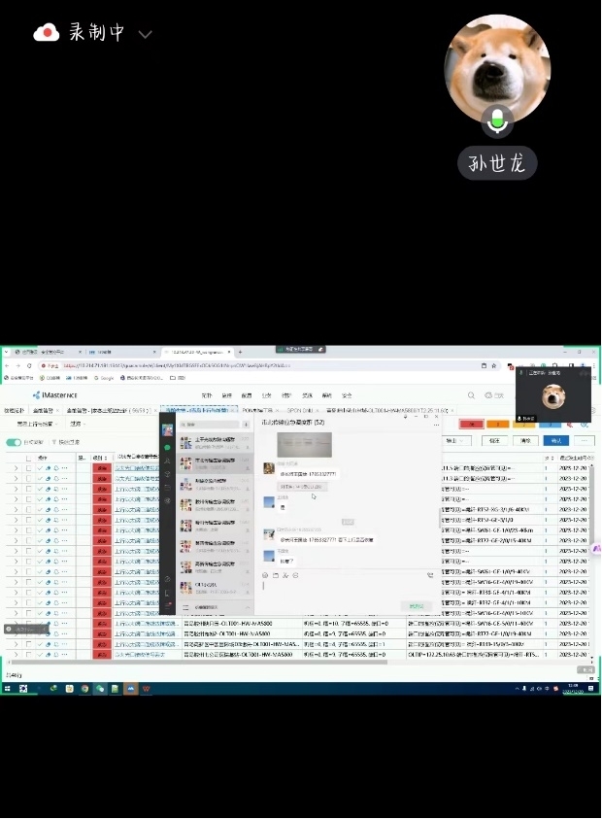The image size is (602, 819).
Task: Click the send button in the chat window
Action: (418, 605)
